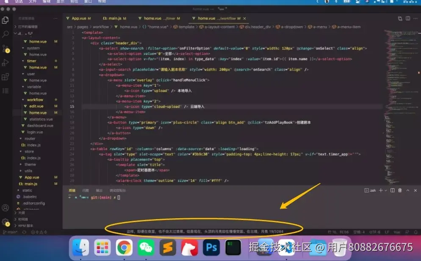421x261 pixels.
Task: Open the Run and Debug view
Action: click(5, 63)
